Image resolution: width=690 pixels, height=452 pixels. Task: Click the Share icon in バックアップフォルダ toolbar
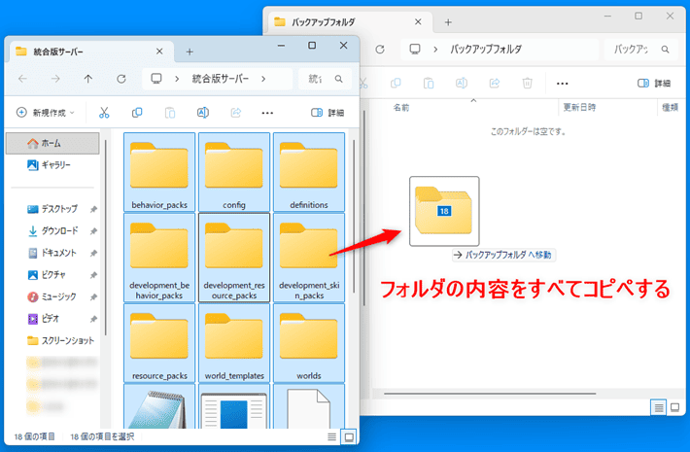(494, 84)
